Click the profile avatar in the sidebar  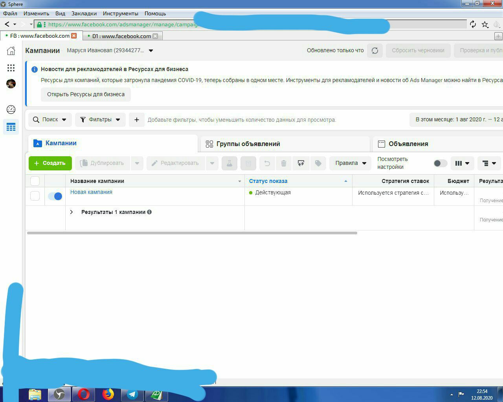pos(11,84)
